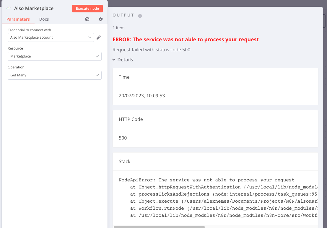Open the Resource dropdown showing Marketplace

tap(54, 56)
